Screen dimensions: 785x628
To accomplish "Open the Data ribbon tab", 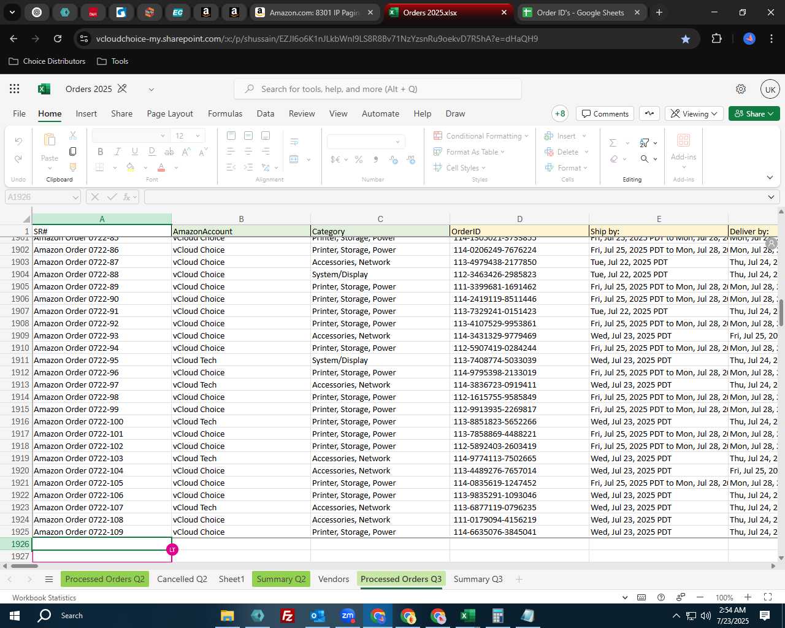I will pyautogui.click(x=266, y=113).
